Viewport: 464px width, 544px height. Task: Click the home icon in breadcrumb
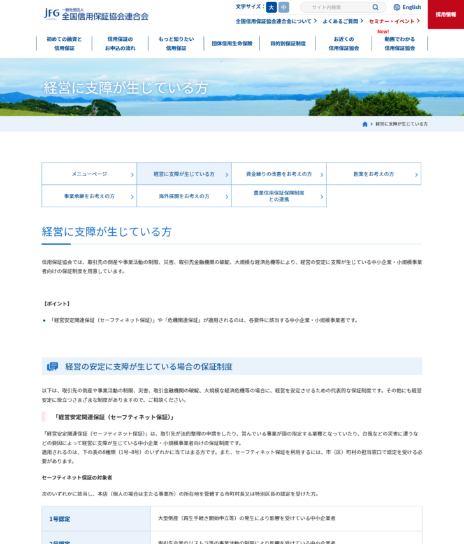tap(365, 124)
